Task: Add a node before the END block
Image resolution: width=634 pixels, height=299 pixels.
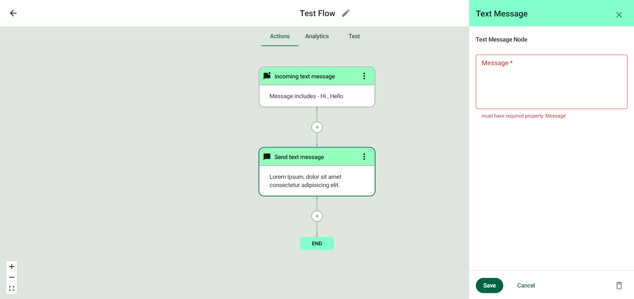Action: (x=317, y=216)
